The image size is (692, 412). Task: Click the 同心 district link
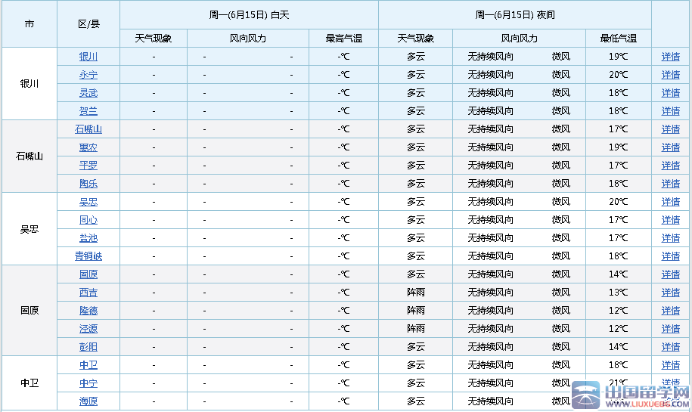click(x=88, y=220)
